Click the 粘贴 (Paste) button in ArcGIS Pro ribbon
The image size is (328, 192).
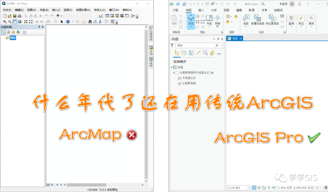click(174, 21)
